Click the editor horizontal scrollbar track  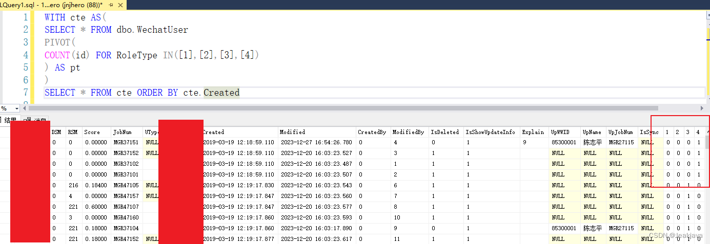click(x=363, y=108)
